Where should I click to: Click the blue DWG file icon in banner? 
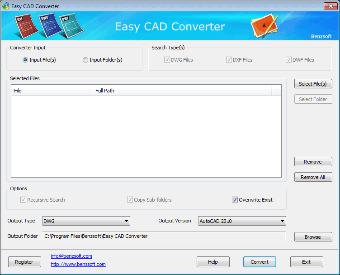(x=51, y=25)
